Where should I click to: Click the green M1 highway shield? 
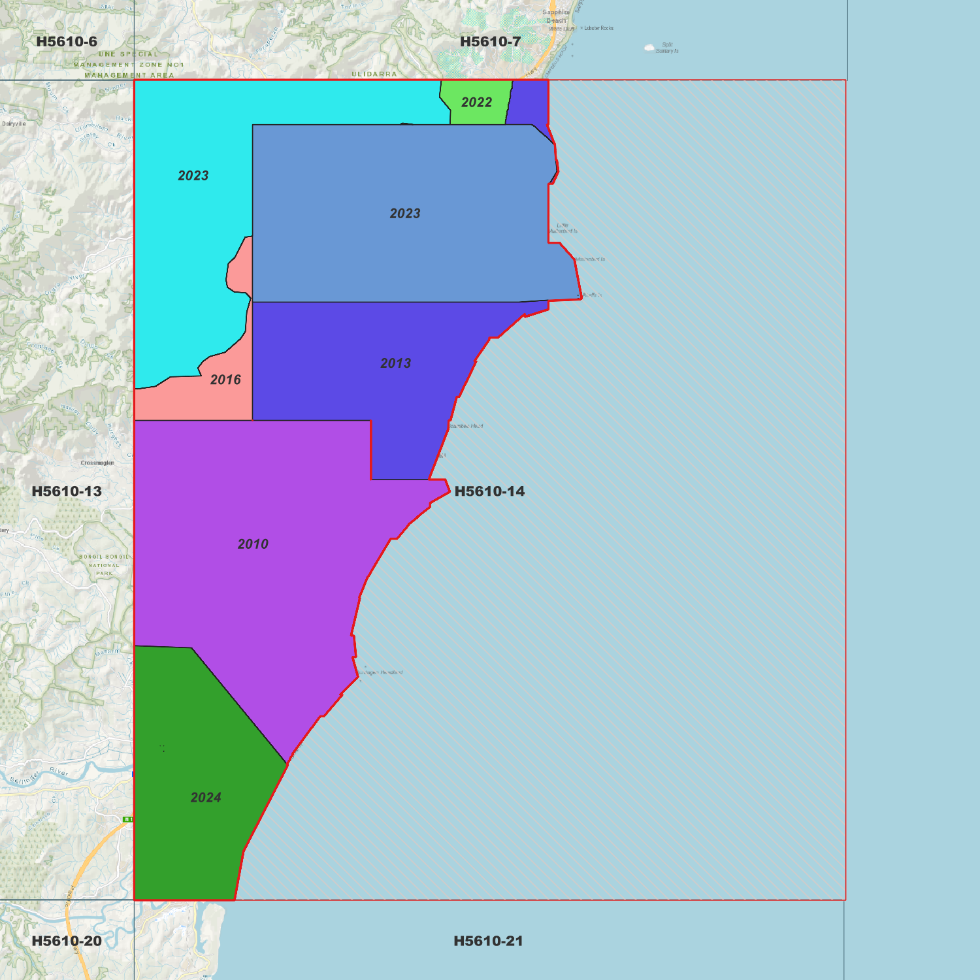128,819
